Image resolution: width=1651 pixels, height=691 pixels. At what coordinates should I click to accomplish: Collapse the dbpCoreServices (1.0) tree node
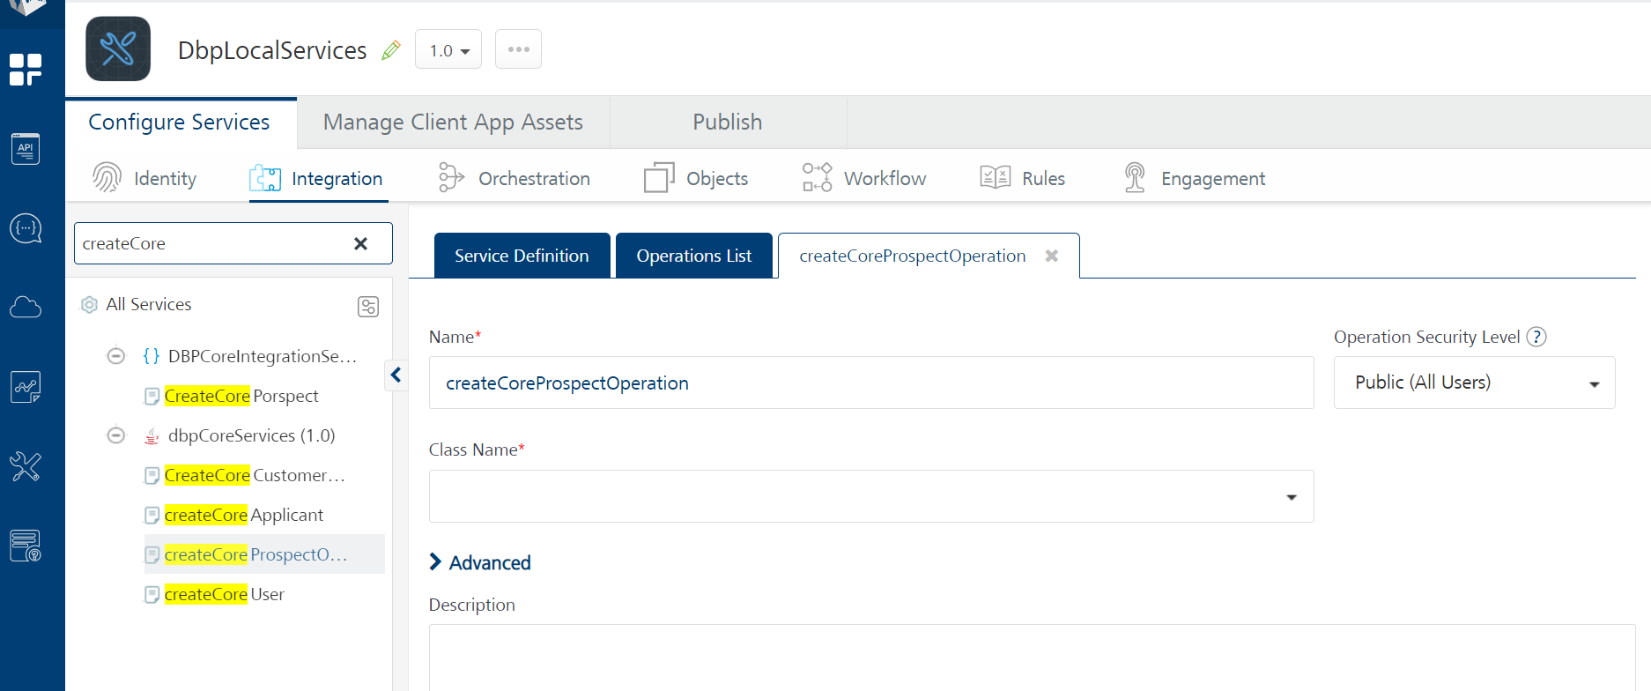tap(116, 435)
